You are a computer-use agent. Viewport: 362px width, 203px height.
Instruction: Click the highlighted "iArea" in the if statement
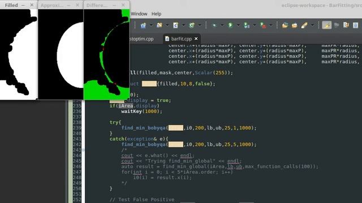126,106
